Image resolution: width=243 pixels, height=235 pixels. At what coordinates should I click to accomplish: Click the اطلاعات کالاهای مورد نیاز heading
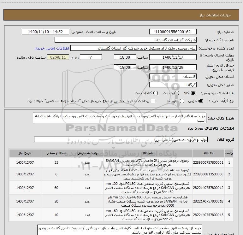pyautogui.click(x=210, y=128)
